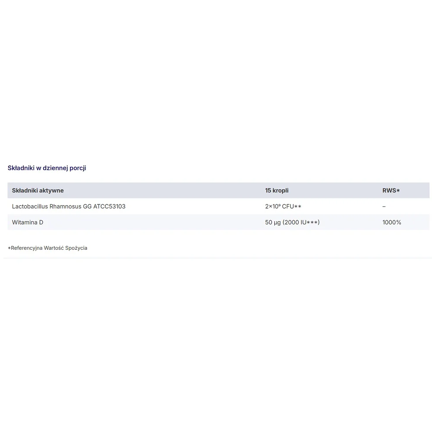Click 'CFU' unit in first row
Image resolution: width=432 pixels, height=432 pixels.
pyautogui.click(x=288, y=206)
